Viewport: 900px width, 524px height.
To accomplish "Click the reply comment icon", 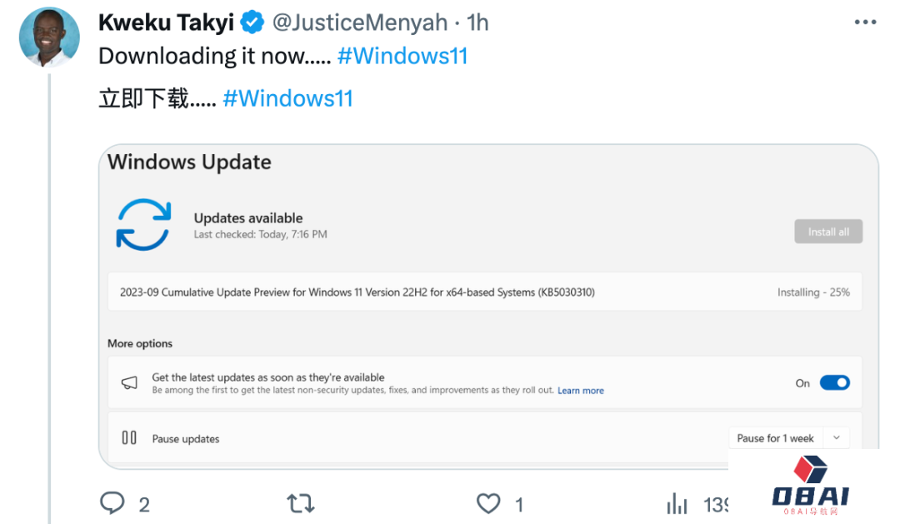I will [112, 503].
